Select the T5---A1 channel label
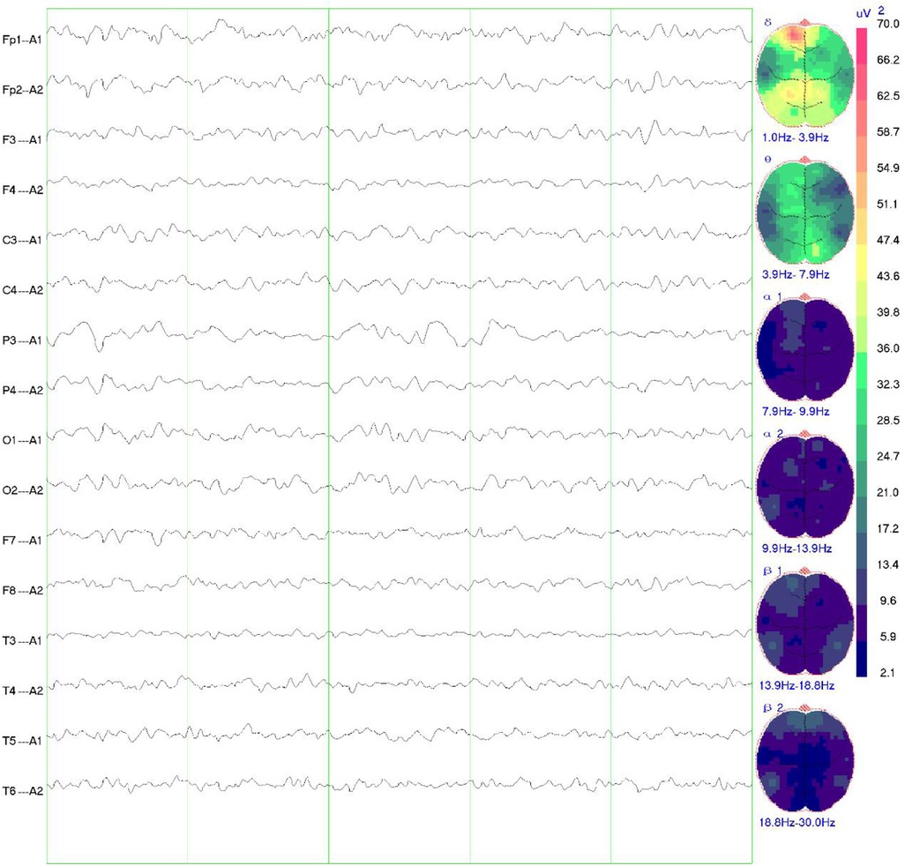Viewport: 905px width, 866px height. pyautogui.click(x=22, y=741)
